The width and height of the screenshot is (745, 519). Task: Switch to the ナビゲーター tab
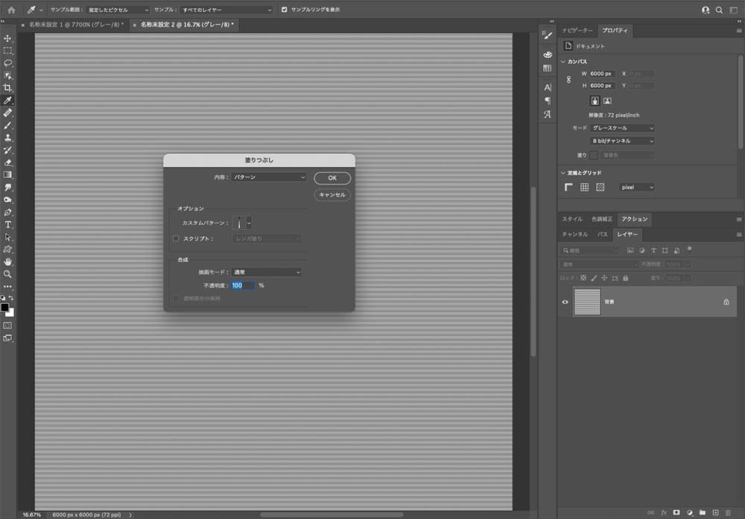click(x=577, y=31)
